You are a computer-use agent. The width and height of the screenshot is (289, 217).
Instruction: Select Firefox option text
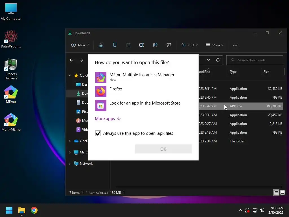point(116,89)
